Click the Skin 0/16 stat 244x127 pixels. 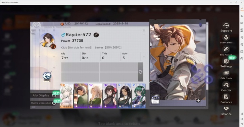85,56
